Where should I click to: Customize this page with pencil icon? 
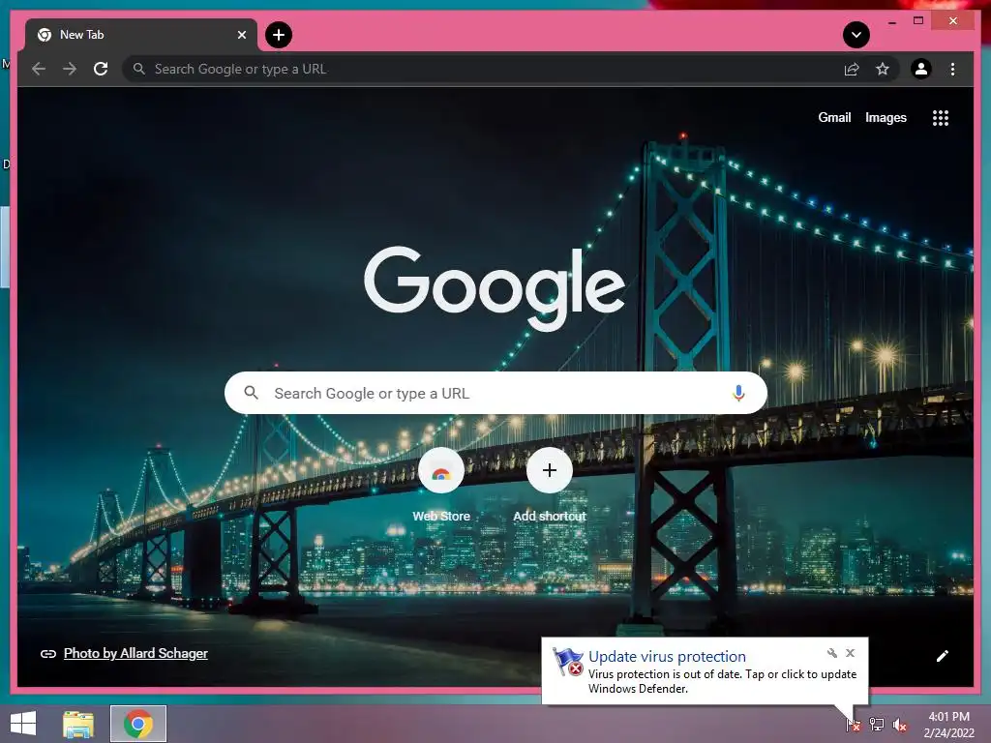943,656
